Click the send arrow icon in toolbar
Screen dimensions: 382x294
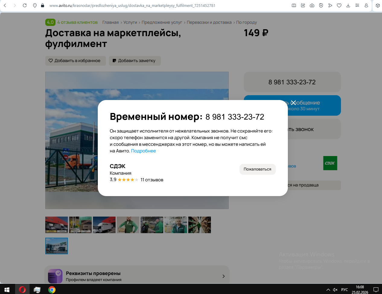point(330,5)
